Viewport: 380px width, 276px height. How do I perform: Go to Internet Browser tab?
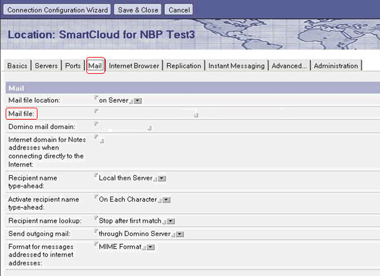pyautogui.click(x=134, y=66)
